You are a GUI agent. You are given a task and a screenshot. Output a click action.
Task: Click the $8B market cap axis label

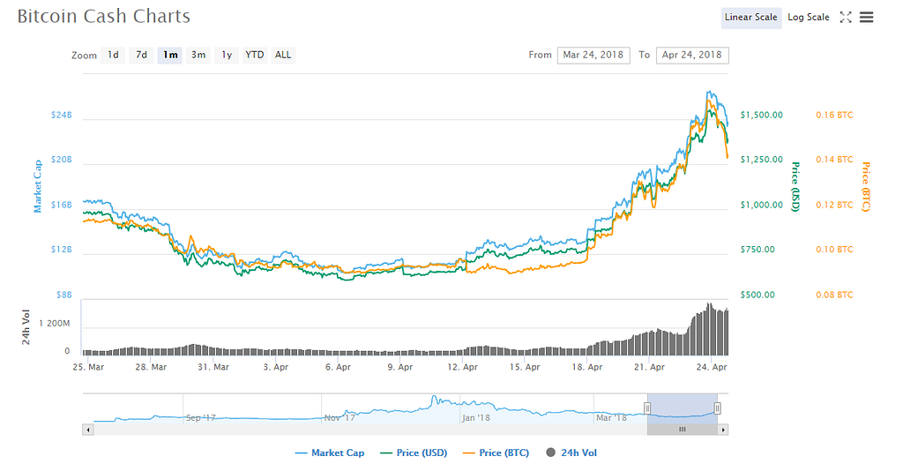pos(63,296)
